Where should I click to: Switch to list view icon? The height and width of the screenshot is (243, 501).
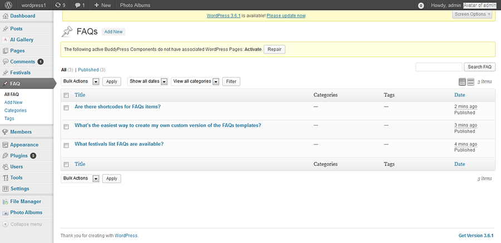coord(462,82)
